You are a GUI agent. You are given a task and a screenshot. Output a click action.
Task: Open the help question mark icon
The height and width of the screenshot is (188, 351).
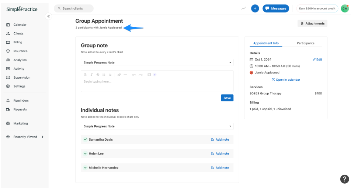(344, 179)
